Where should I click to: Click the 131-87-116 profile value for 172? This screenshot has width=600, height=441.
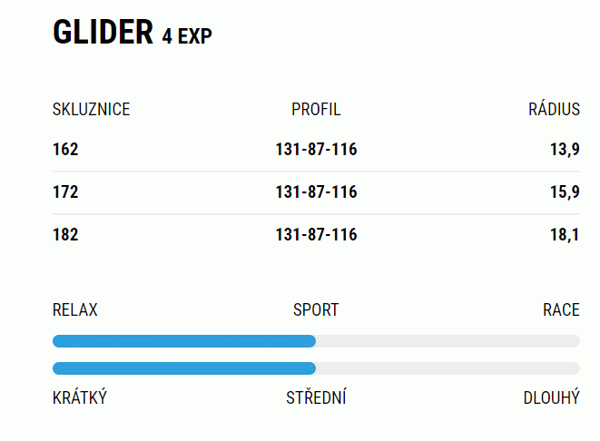316,192
